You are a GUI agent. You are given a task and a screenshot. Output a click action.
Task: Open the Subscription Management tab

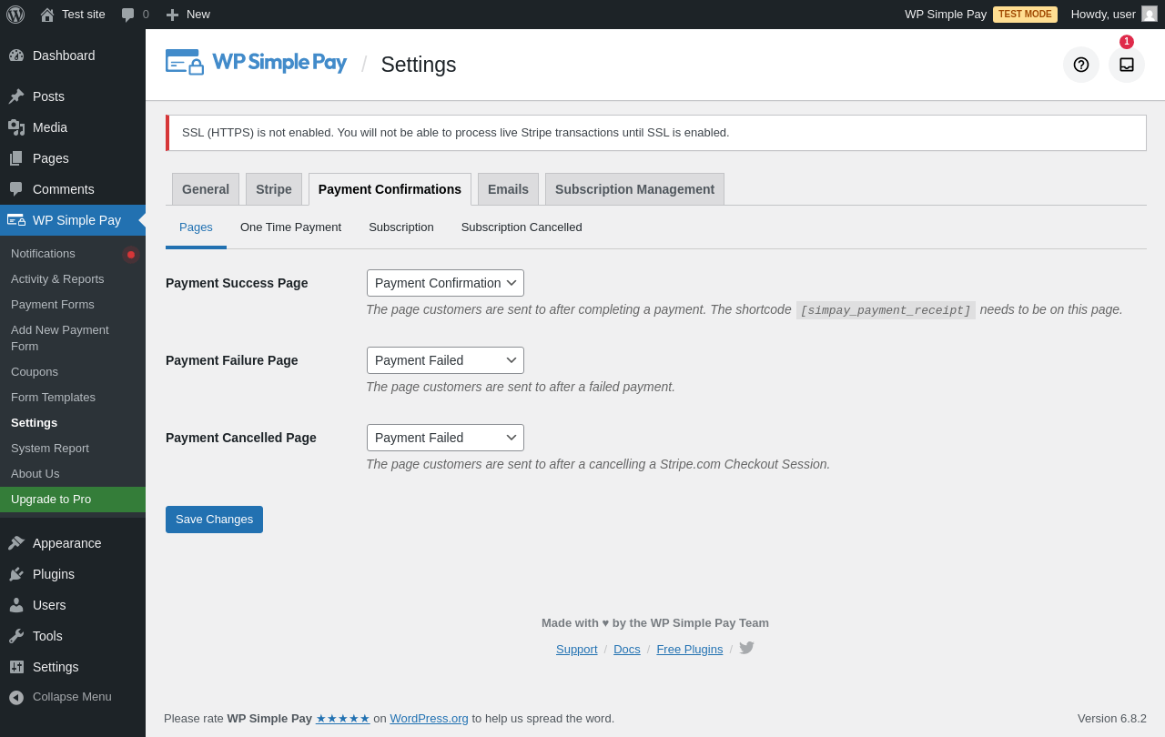coord(634,189)
